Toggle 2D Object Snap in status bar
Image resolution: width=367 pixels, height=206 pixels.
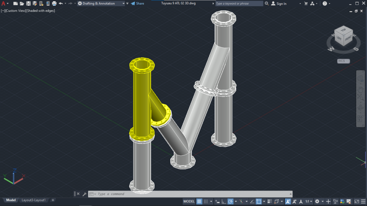pos(259,201)
